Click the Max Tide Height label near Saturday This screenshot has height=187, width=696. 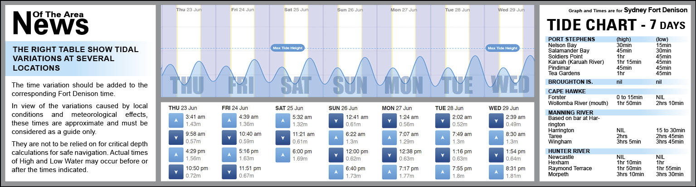tap(287, 48)
